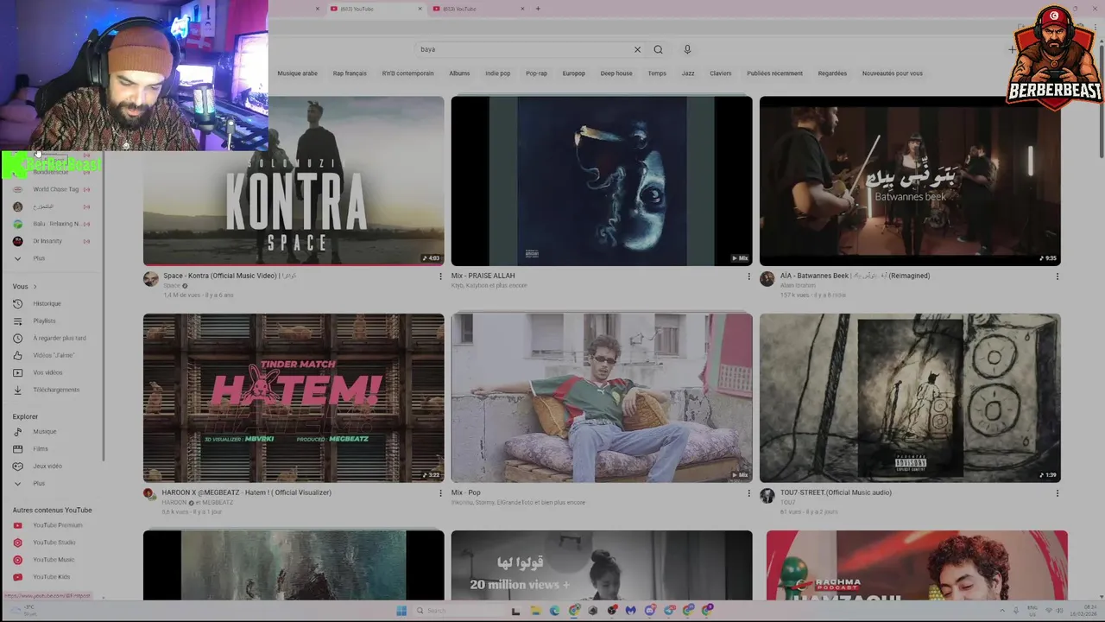This screenshot has width=1105, height=622.
Task: Open options menu for AÏA - Batwannes Beek
Action: (1057, 276)
